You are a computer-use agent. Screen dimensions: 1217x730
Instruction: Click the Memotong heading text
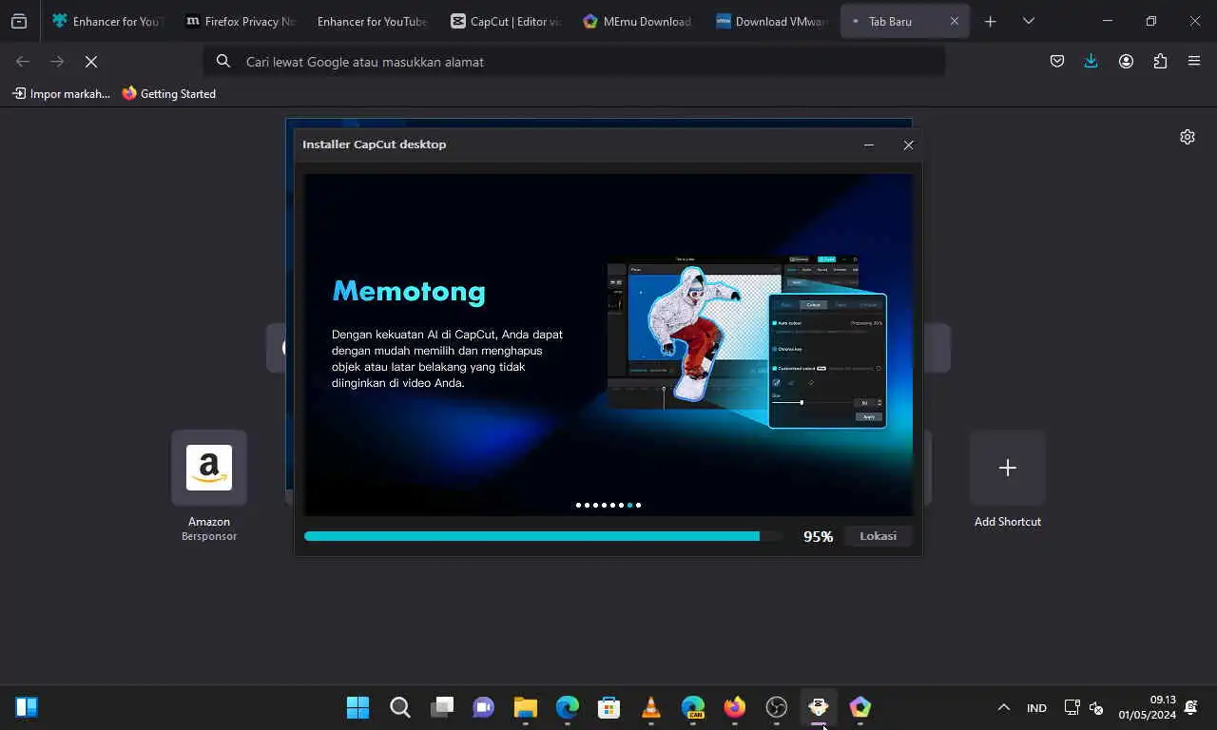click(409, 292)
